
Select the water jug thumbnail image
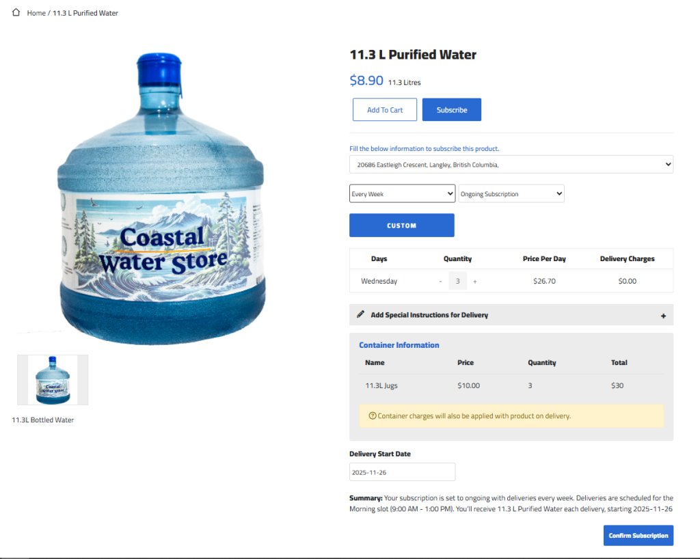[x=53, y=380]
